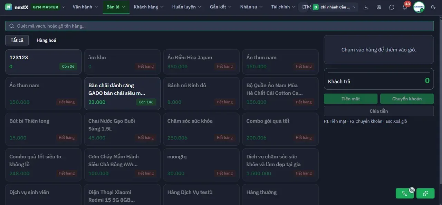Focus the barcode search field
The width and height of the screenshot is (442, 205).
click(x=219, y=26)
